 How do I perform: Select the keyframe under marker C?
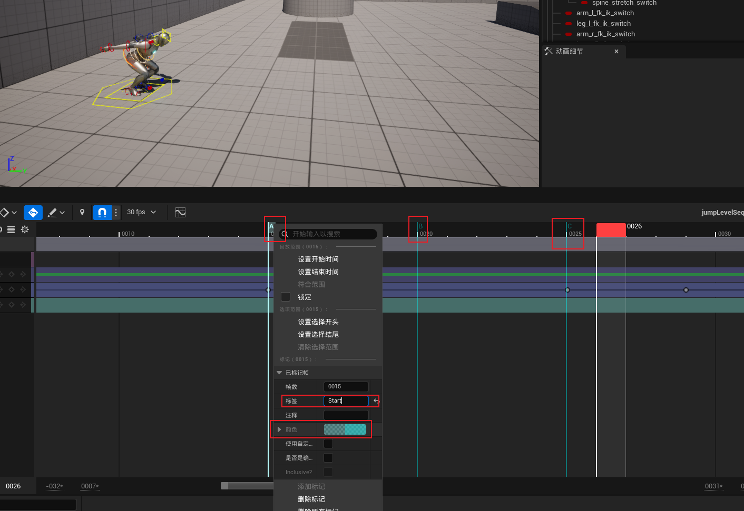click(x=567, y=290)
